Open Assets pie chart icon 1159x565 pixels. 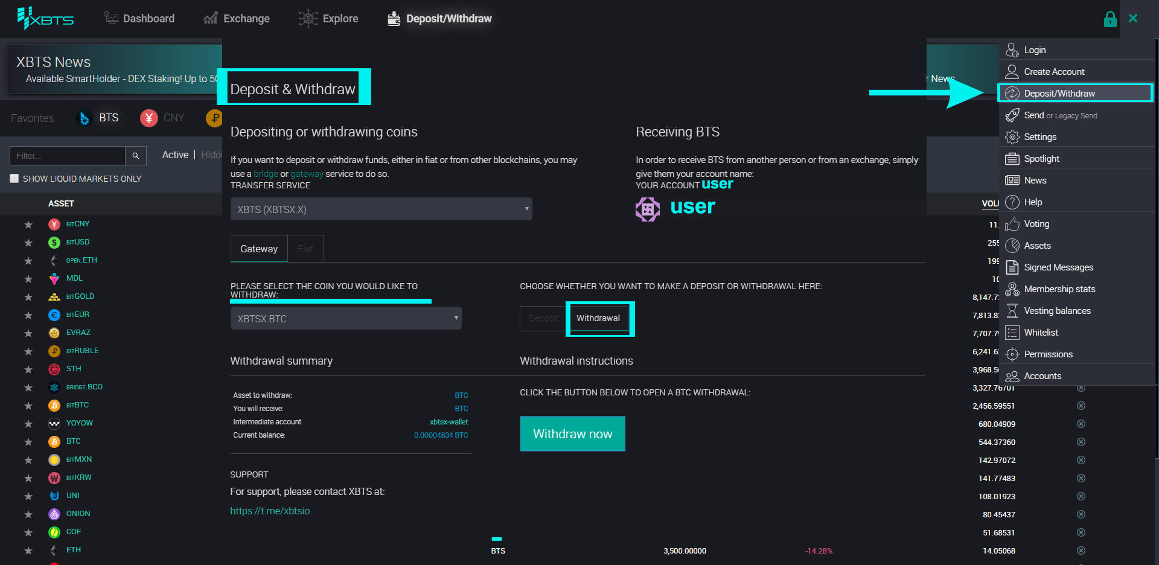click(x=1012, y=246)
